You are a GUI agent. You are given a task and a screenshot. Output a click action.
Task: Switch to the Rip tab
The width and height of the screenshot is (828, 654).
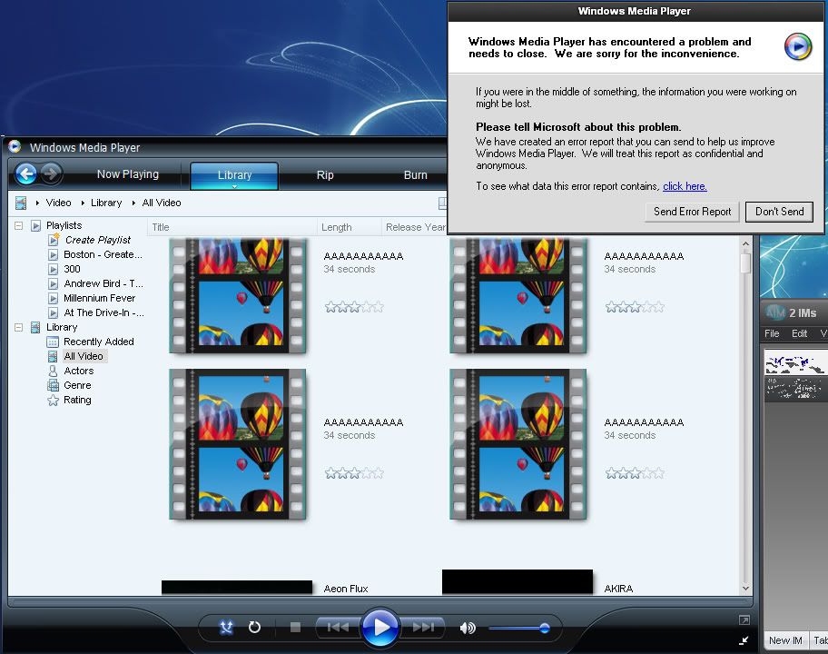click(x=325, y=175)
